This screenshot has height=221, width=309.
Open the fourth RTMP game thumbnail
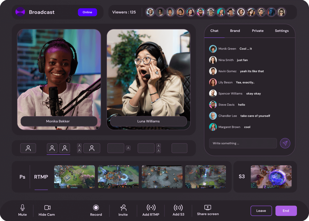[205, 177]
